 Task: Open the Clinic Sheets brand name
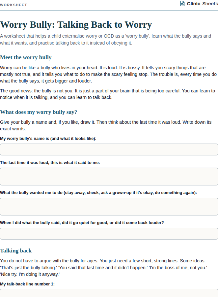point(202,4)
